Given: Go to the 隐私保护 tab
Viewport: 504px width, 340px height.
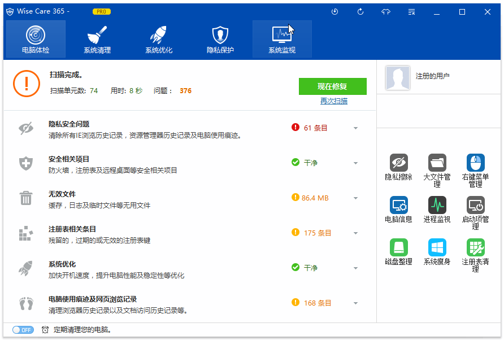Looking at the screenshot, I should tap(220, 40).
